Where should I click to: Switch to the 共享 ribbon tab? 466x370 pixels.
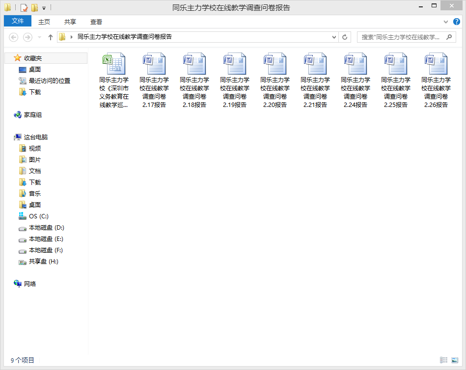70,22
